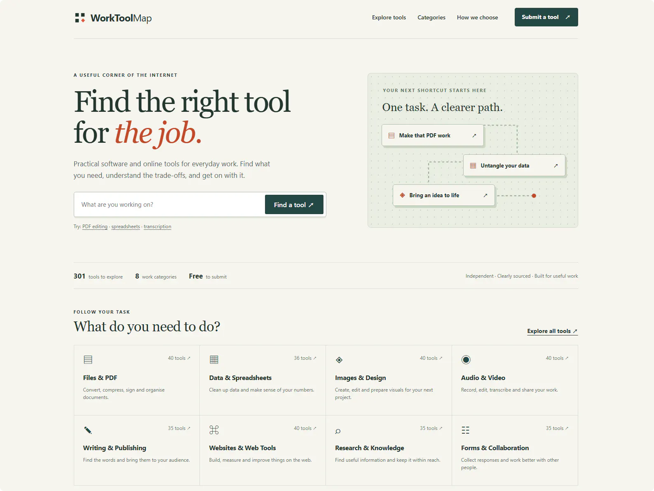
Task: Click the diamond icon in Bring an idea to life
Action: coord(402,195)
